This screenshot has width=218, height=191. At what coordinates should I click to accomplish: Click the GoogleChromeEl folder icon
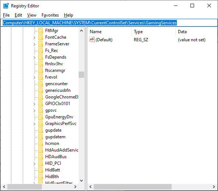pyautogui.click(x=40, y=97)
